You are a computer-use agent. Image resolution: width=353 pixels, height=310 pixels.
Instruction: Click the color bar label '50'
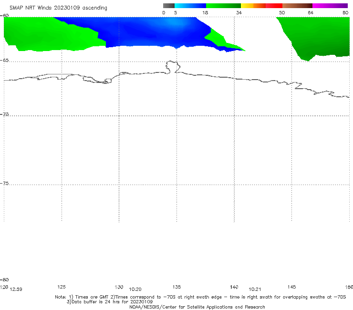pos(282,13)
